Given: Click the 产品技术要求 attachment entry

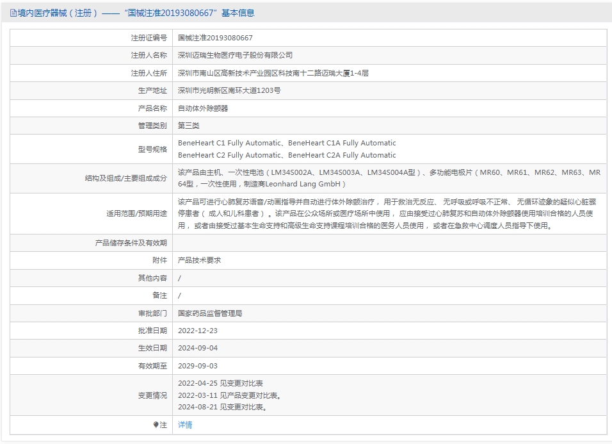Looking at the screenshot, I should [199, 261].
